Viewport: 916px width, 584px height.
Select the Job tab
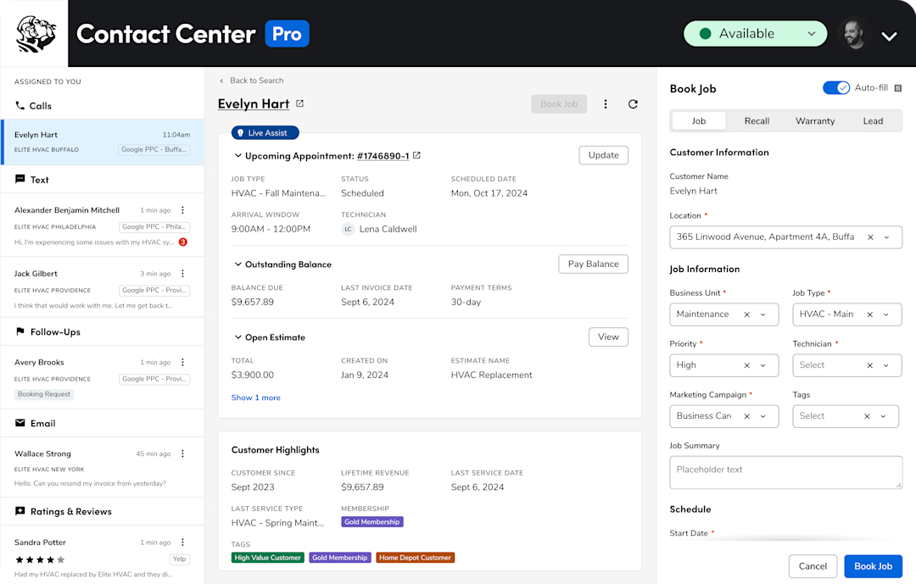(x=699, y=121)
